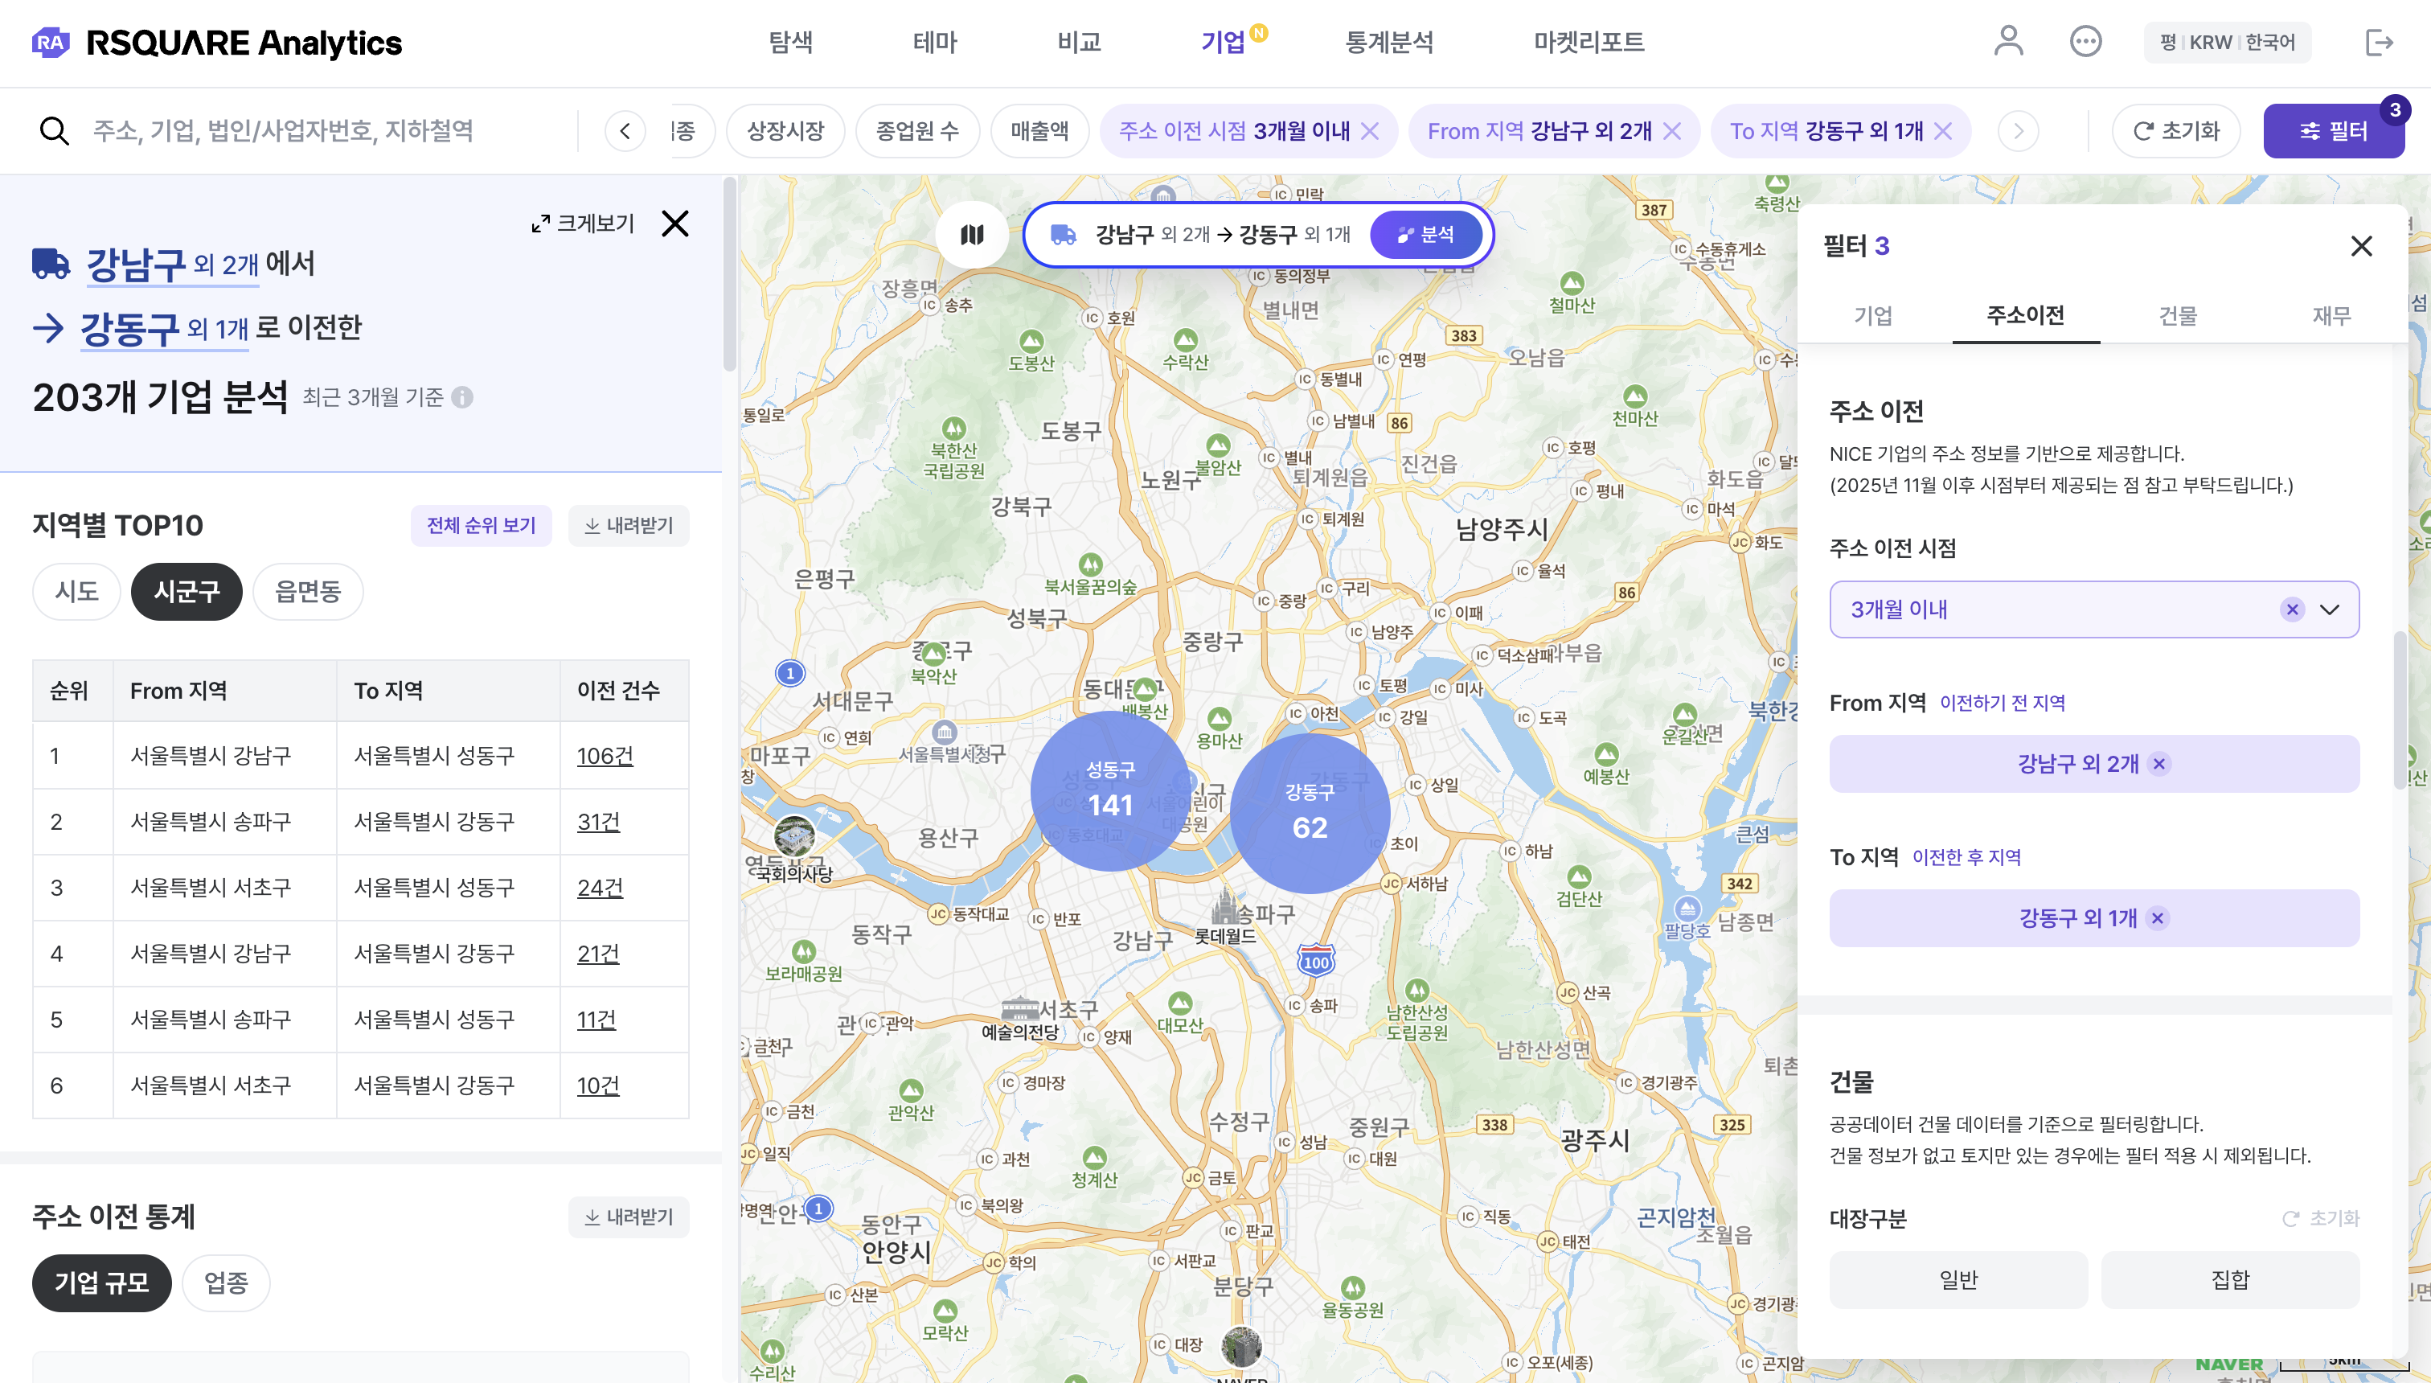
Task: Select the 시도 region level
Action: 77,591
